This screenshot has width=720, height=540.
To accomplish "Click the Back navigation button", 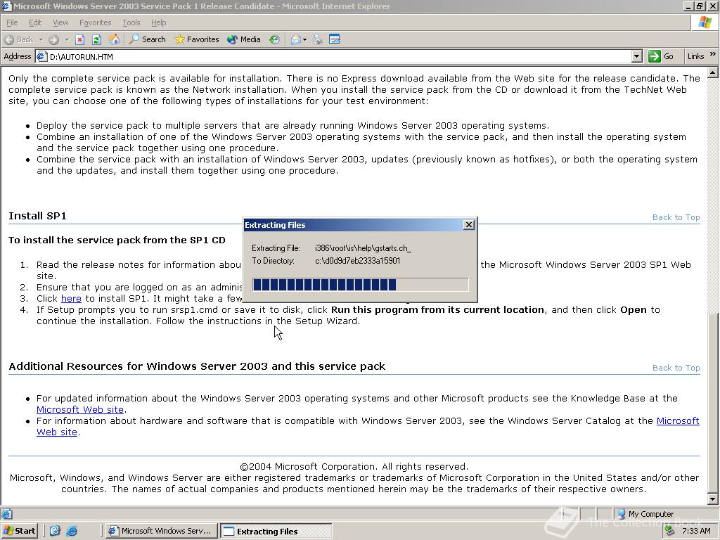I will point(19,39).
